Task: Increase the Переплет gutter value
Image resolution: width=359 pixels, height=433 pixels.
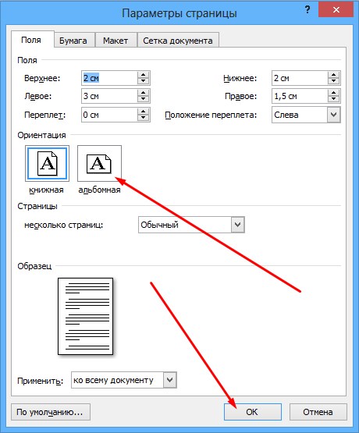Action: click(x=144, y=112)
